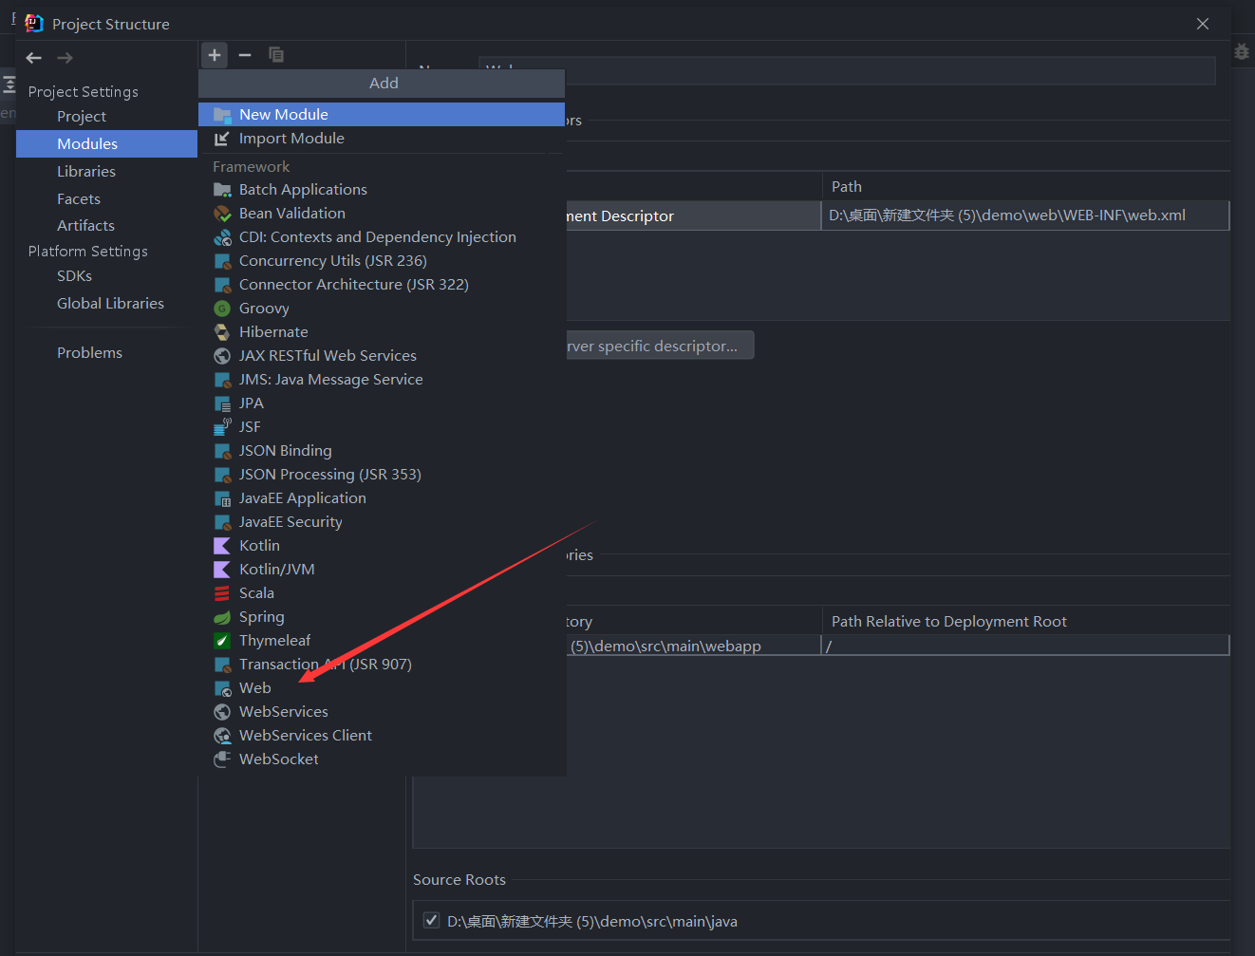The image size is (1255, 956).
Task: Click the WebServices Client icon
Action: point(222,736)
